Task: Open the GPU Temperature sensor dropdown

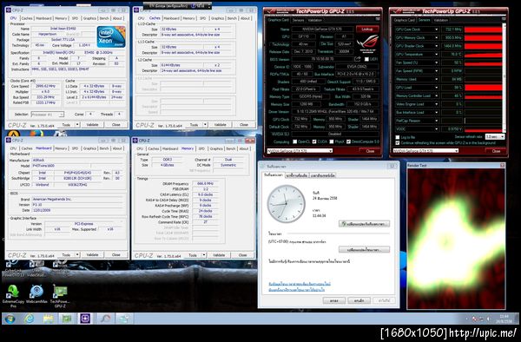Action: [436, 55]
